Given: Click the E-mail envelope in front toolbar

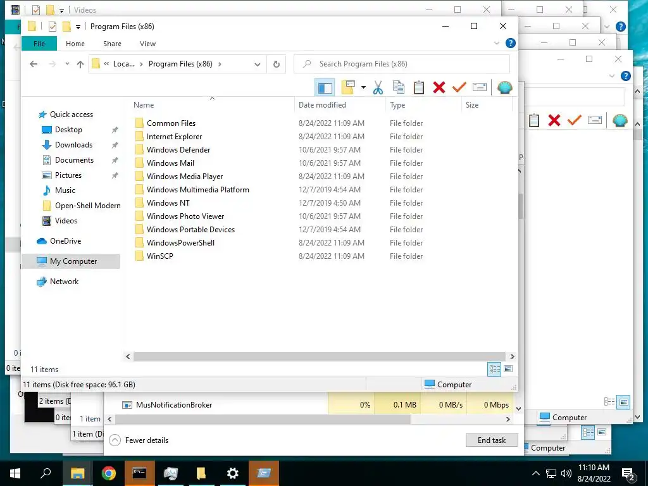Looking at the screenshot, I should point(480,87).
